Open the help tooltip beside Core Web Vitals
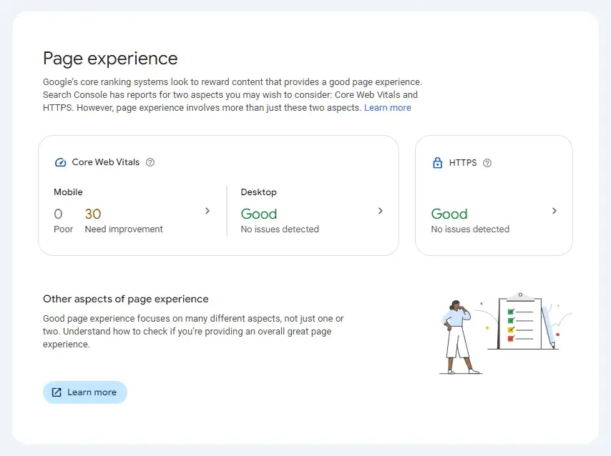Viewport: 611px width, 456px height. click(x=150, y=162)
